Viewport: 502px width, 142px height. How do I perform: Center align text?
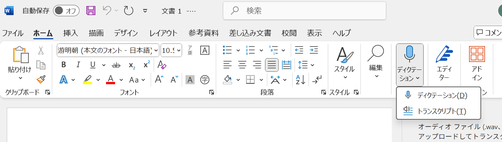tap(242, 65)
